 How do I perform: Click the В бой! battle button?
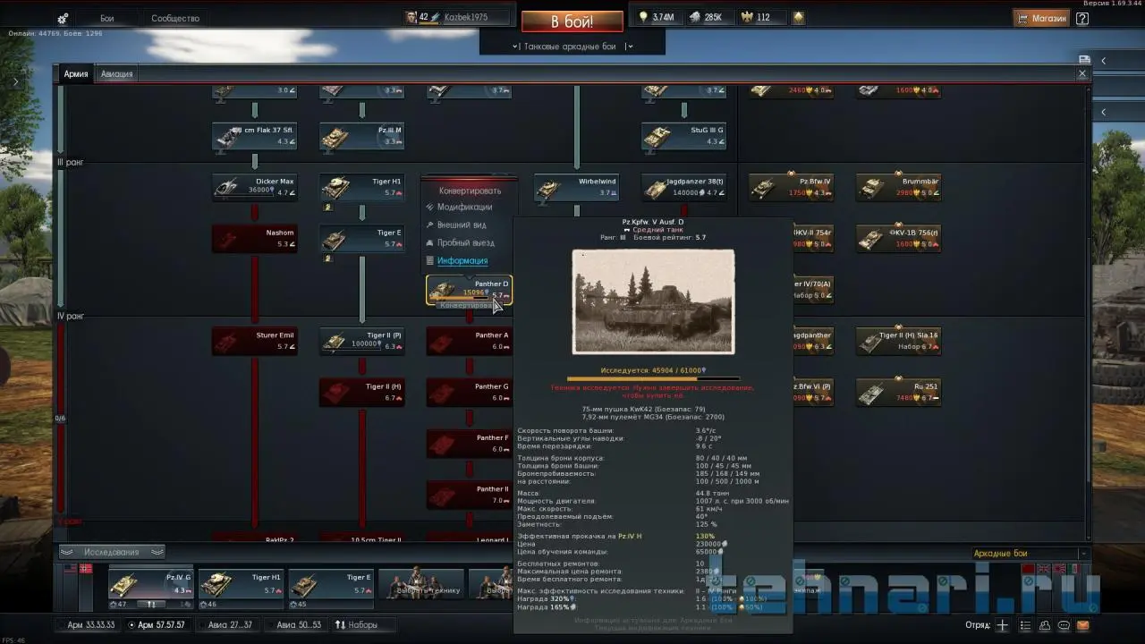tap(572, 21)
